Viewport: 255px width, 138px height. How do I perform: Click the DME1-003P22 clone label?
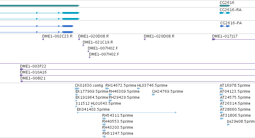point(33,66)
